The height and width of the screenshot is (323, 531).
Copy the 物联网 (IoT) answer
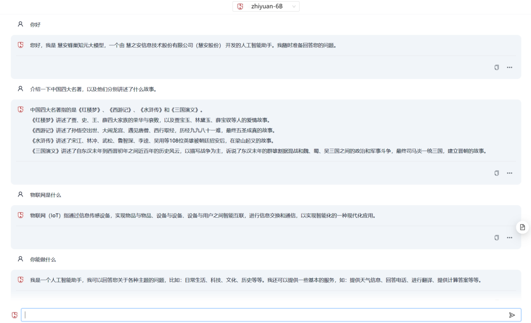pyautogui.click(x=497, y=237)
